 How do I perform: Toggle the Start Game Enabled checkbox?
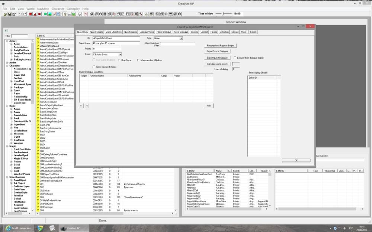[94, 60]
